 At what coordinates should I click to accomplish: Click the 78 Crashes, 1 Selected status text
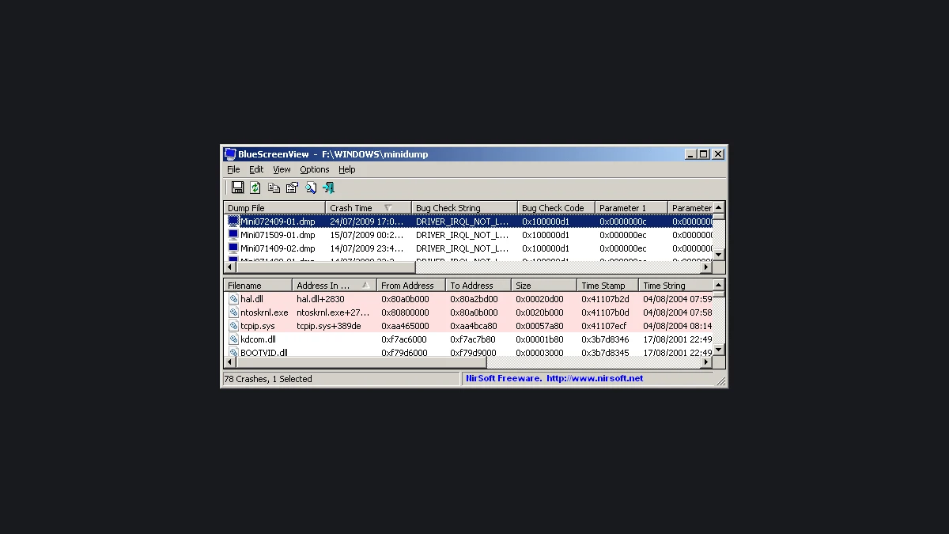pyautogui.click(x=268, y=379)
